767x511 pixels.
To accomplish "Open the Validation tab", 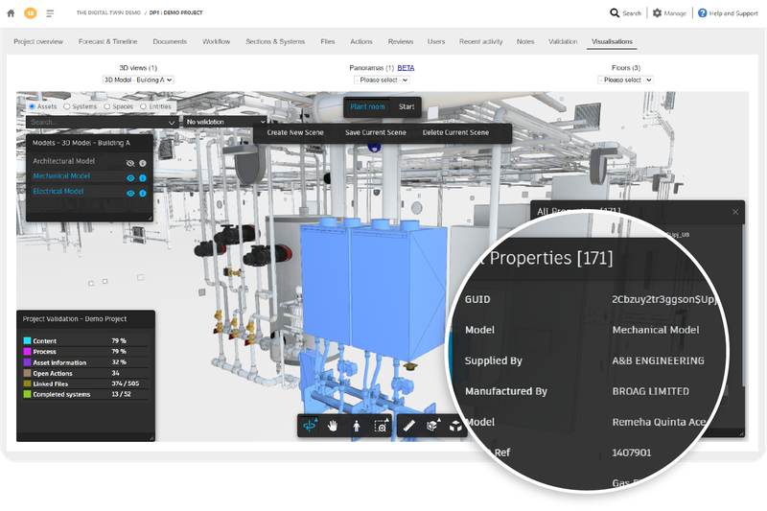I will click(563, 41).
